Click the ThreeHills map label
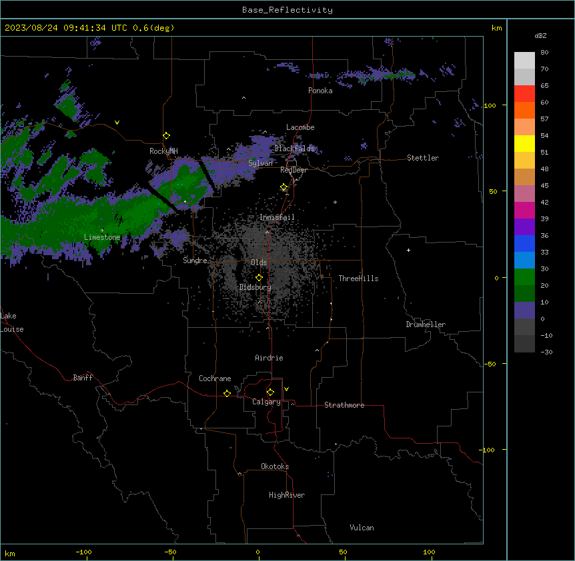 pos(358,279)
